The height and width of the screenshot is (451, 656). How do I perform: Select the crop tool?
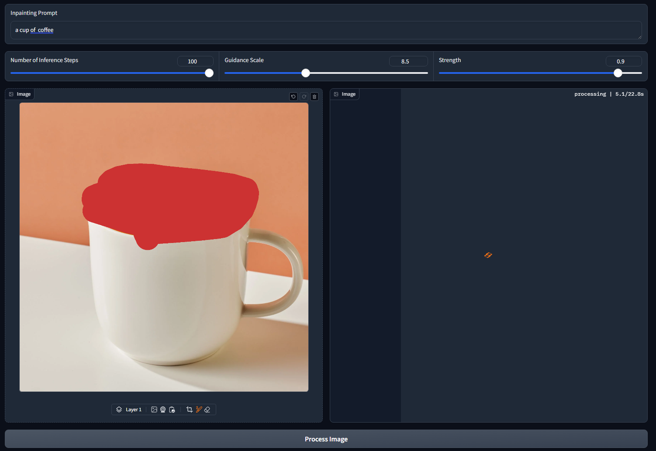189,409
